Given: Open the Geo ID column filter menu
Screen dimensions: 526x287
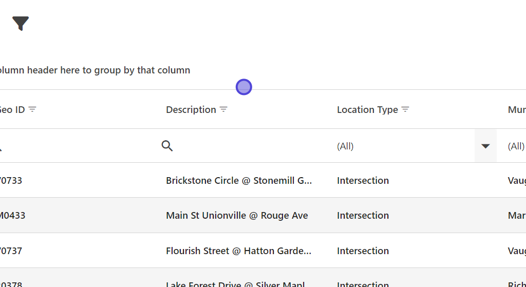Looking at the screenshot, I should click(x=32, y=109).
